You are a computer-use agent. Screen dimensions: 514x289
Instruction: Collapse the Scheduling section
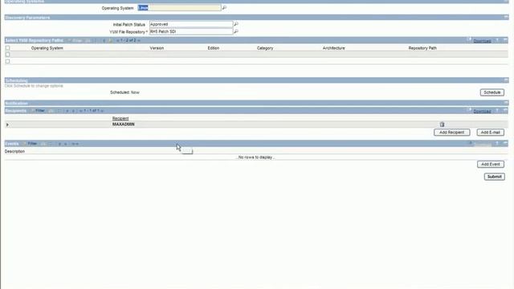(506, 80)
